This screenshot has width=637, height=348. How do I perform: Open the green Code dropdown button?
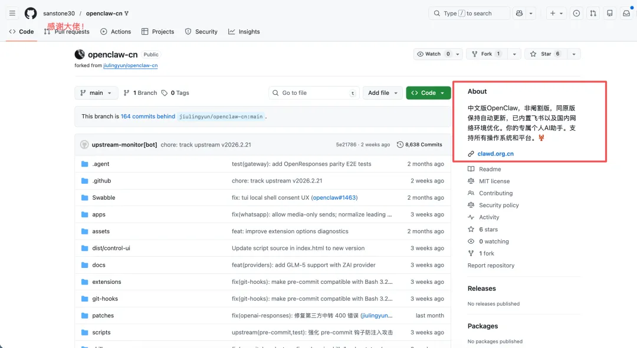[x=428, y=93]
